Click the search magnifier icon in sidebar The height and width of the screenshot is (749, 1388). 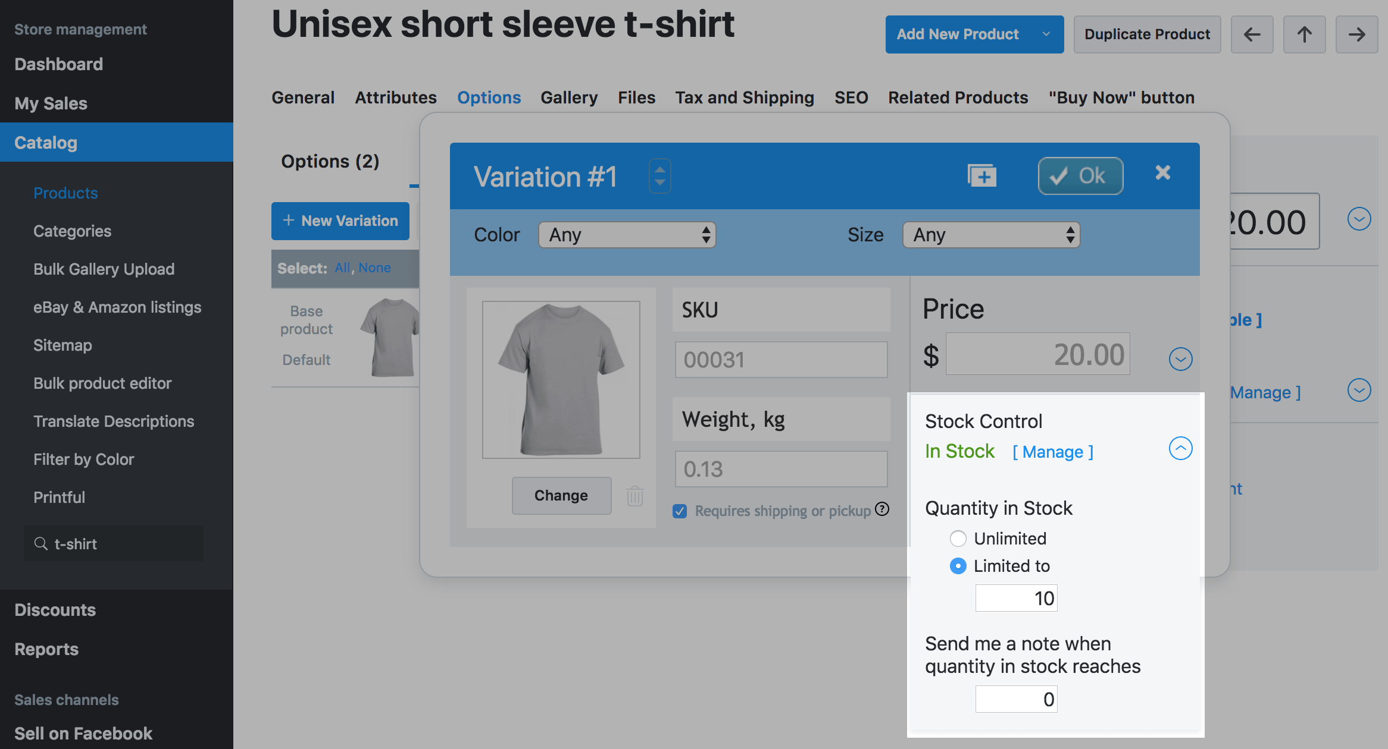pyautogui.click(x=40, y=543)
